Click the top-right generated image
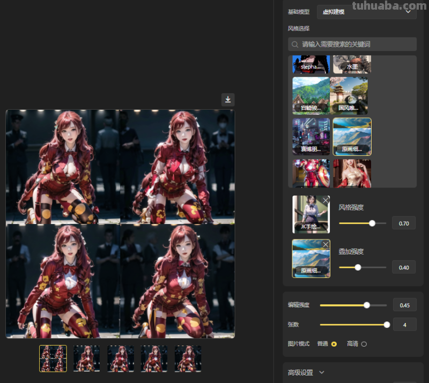 point(177,167)
